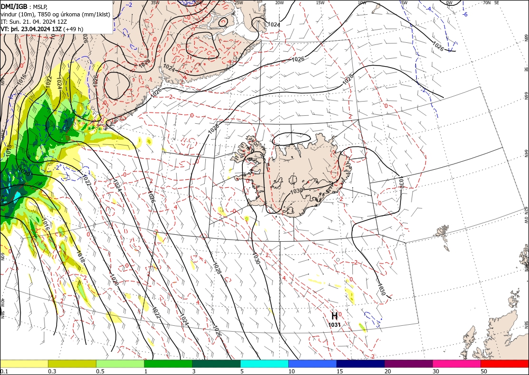The width and height of the screenshot is (529, 375).
Task: Click the legend value '15'
Action: click(340, 371)
